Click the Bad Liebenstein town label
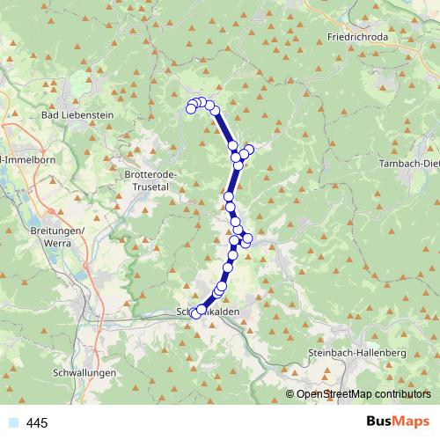Viewport: 440px width, 440px height. (77, 115)
